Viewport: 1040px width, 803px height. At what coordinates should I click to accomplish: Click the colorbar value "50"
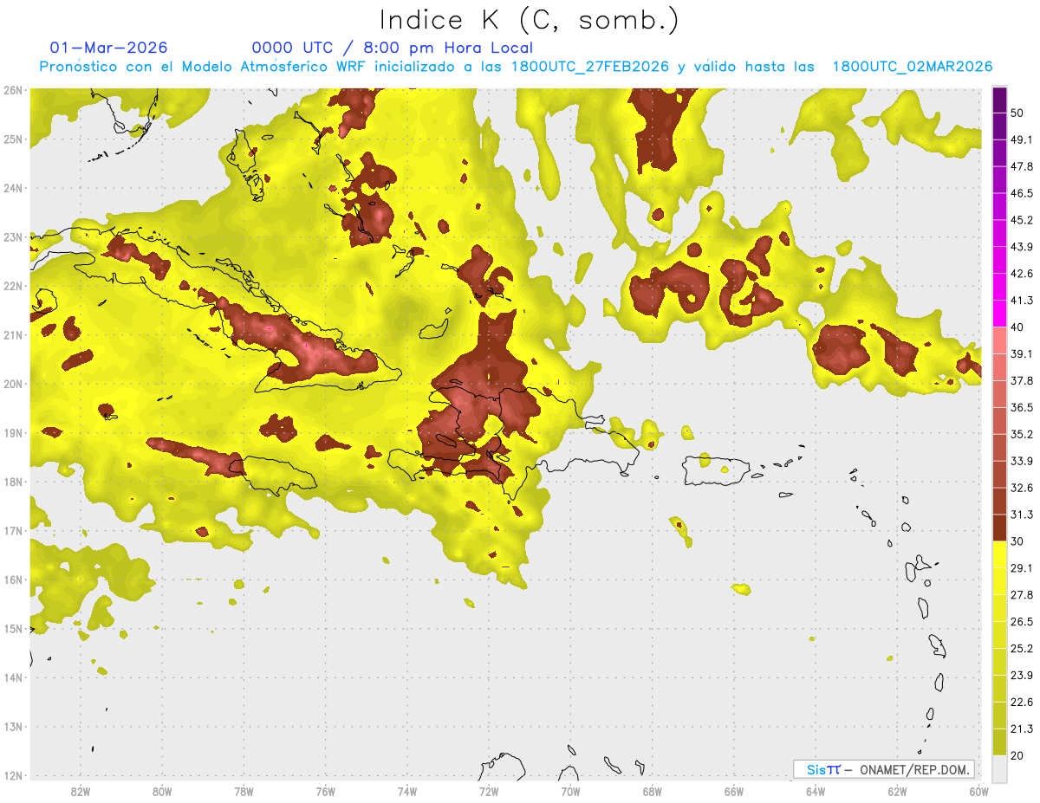(x=1017, y=113)
